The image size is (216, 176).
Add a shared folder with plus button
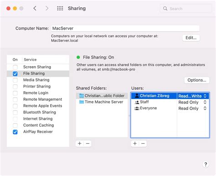coord(80,144)
